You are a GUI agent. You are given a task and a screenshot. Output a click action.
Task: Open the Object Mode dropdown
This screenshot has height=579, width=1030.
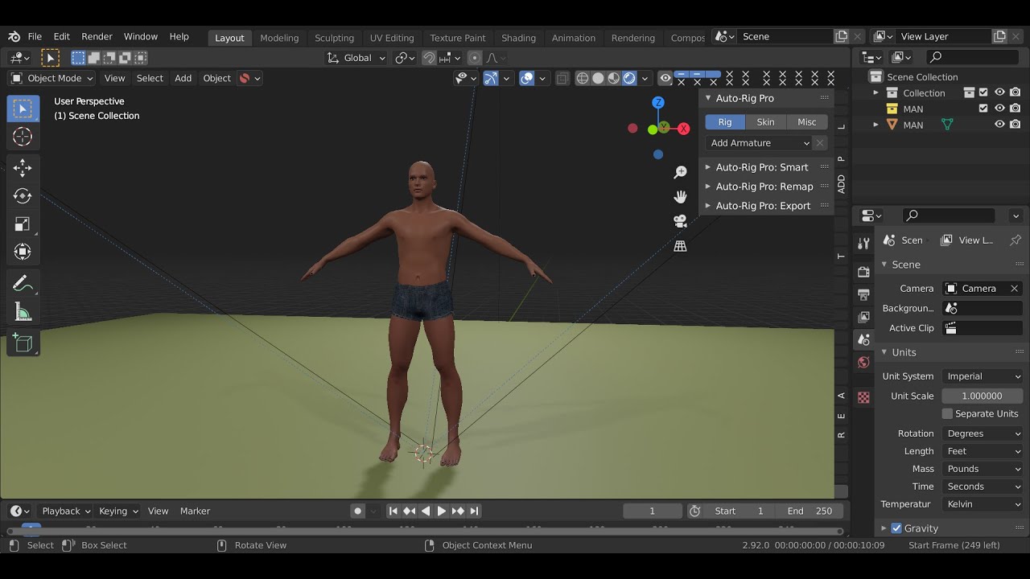(x=51, y=78)
